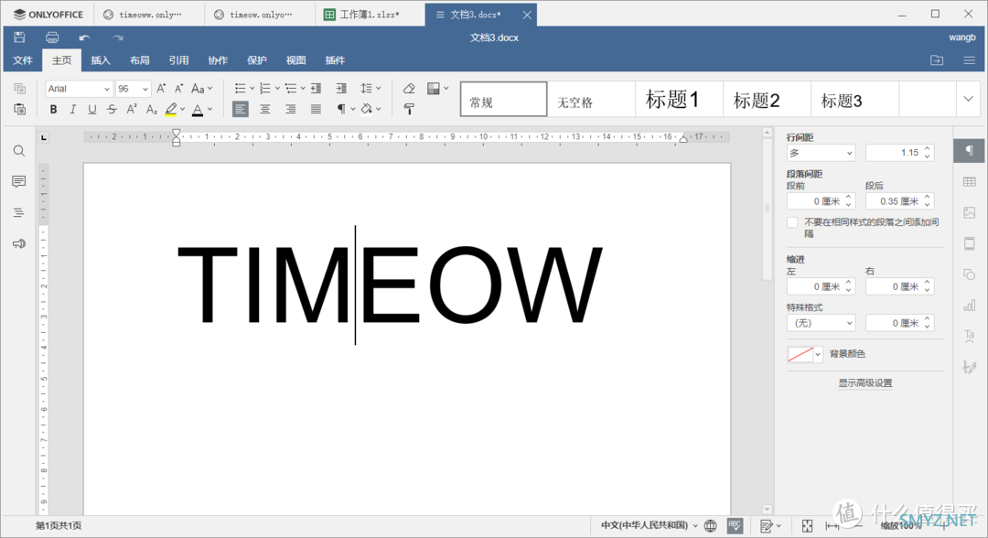
Task: Center align the text
Action: [x=265, y=109]
